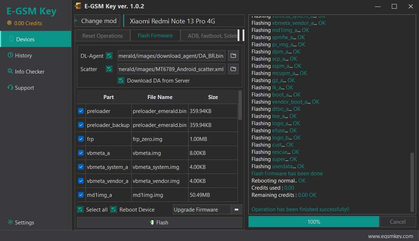Select the frp_zero.img file cell
Viewport: 419px width, 241px height.
coord(160,139)
